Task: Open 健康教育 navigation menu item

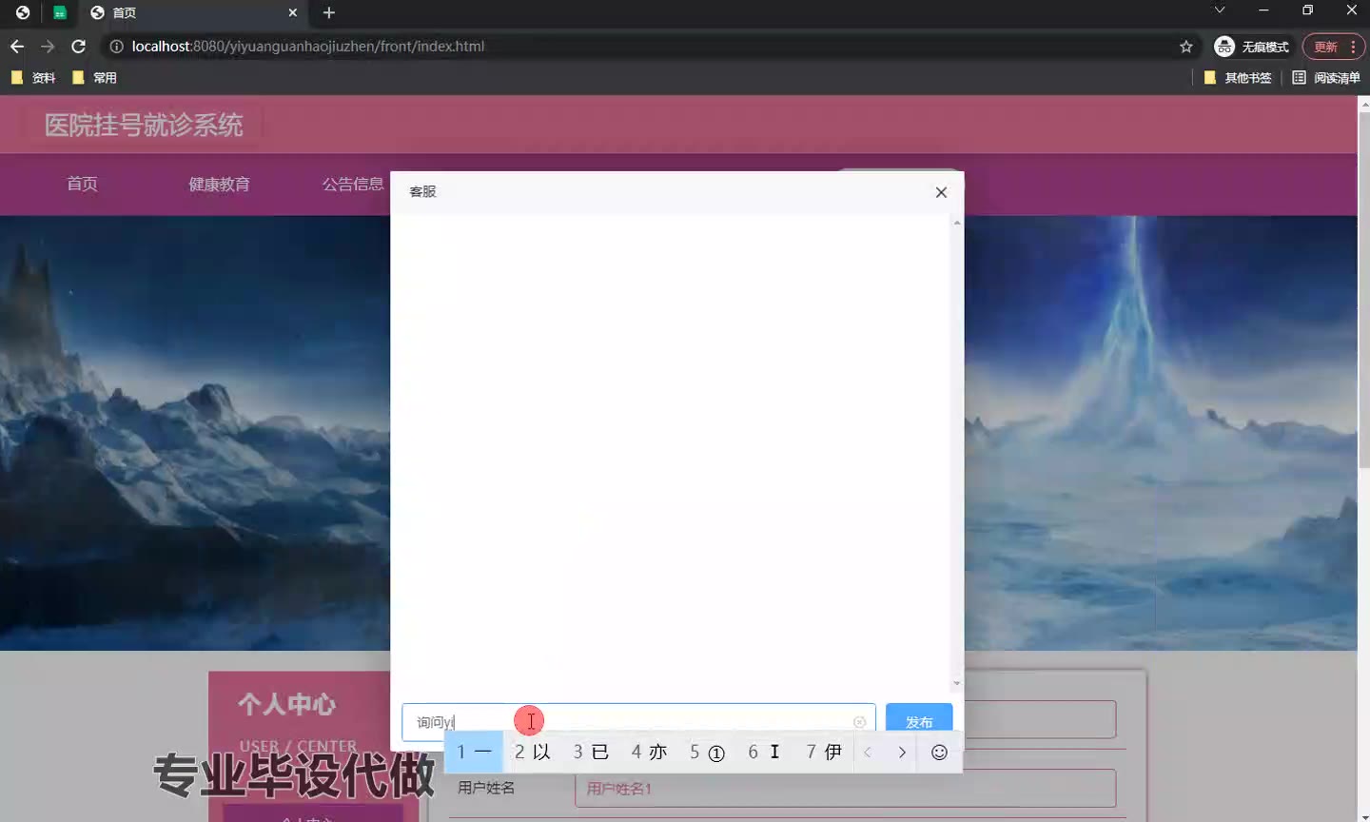Action: [219, 184]
